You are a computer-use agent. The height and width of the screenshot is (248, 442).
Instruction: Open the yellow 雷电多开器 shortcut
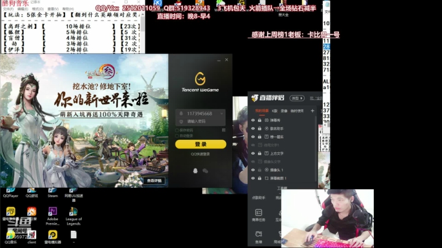10,214
